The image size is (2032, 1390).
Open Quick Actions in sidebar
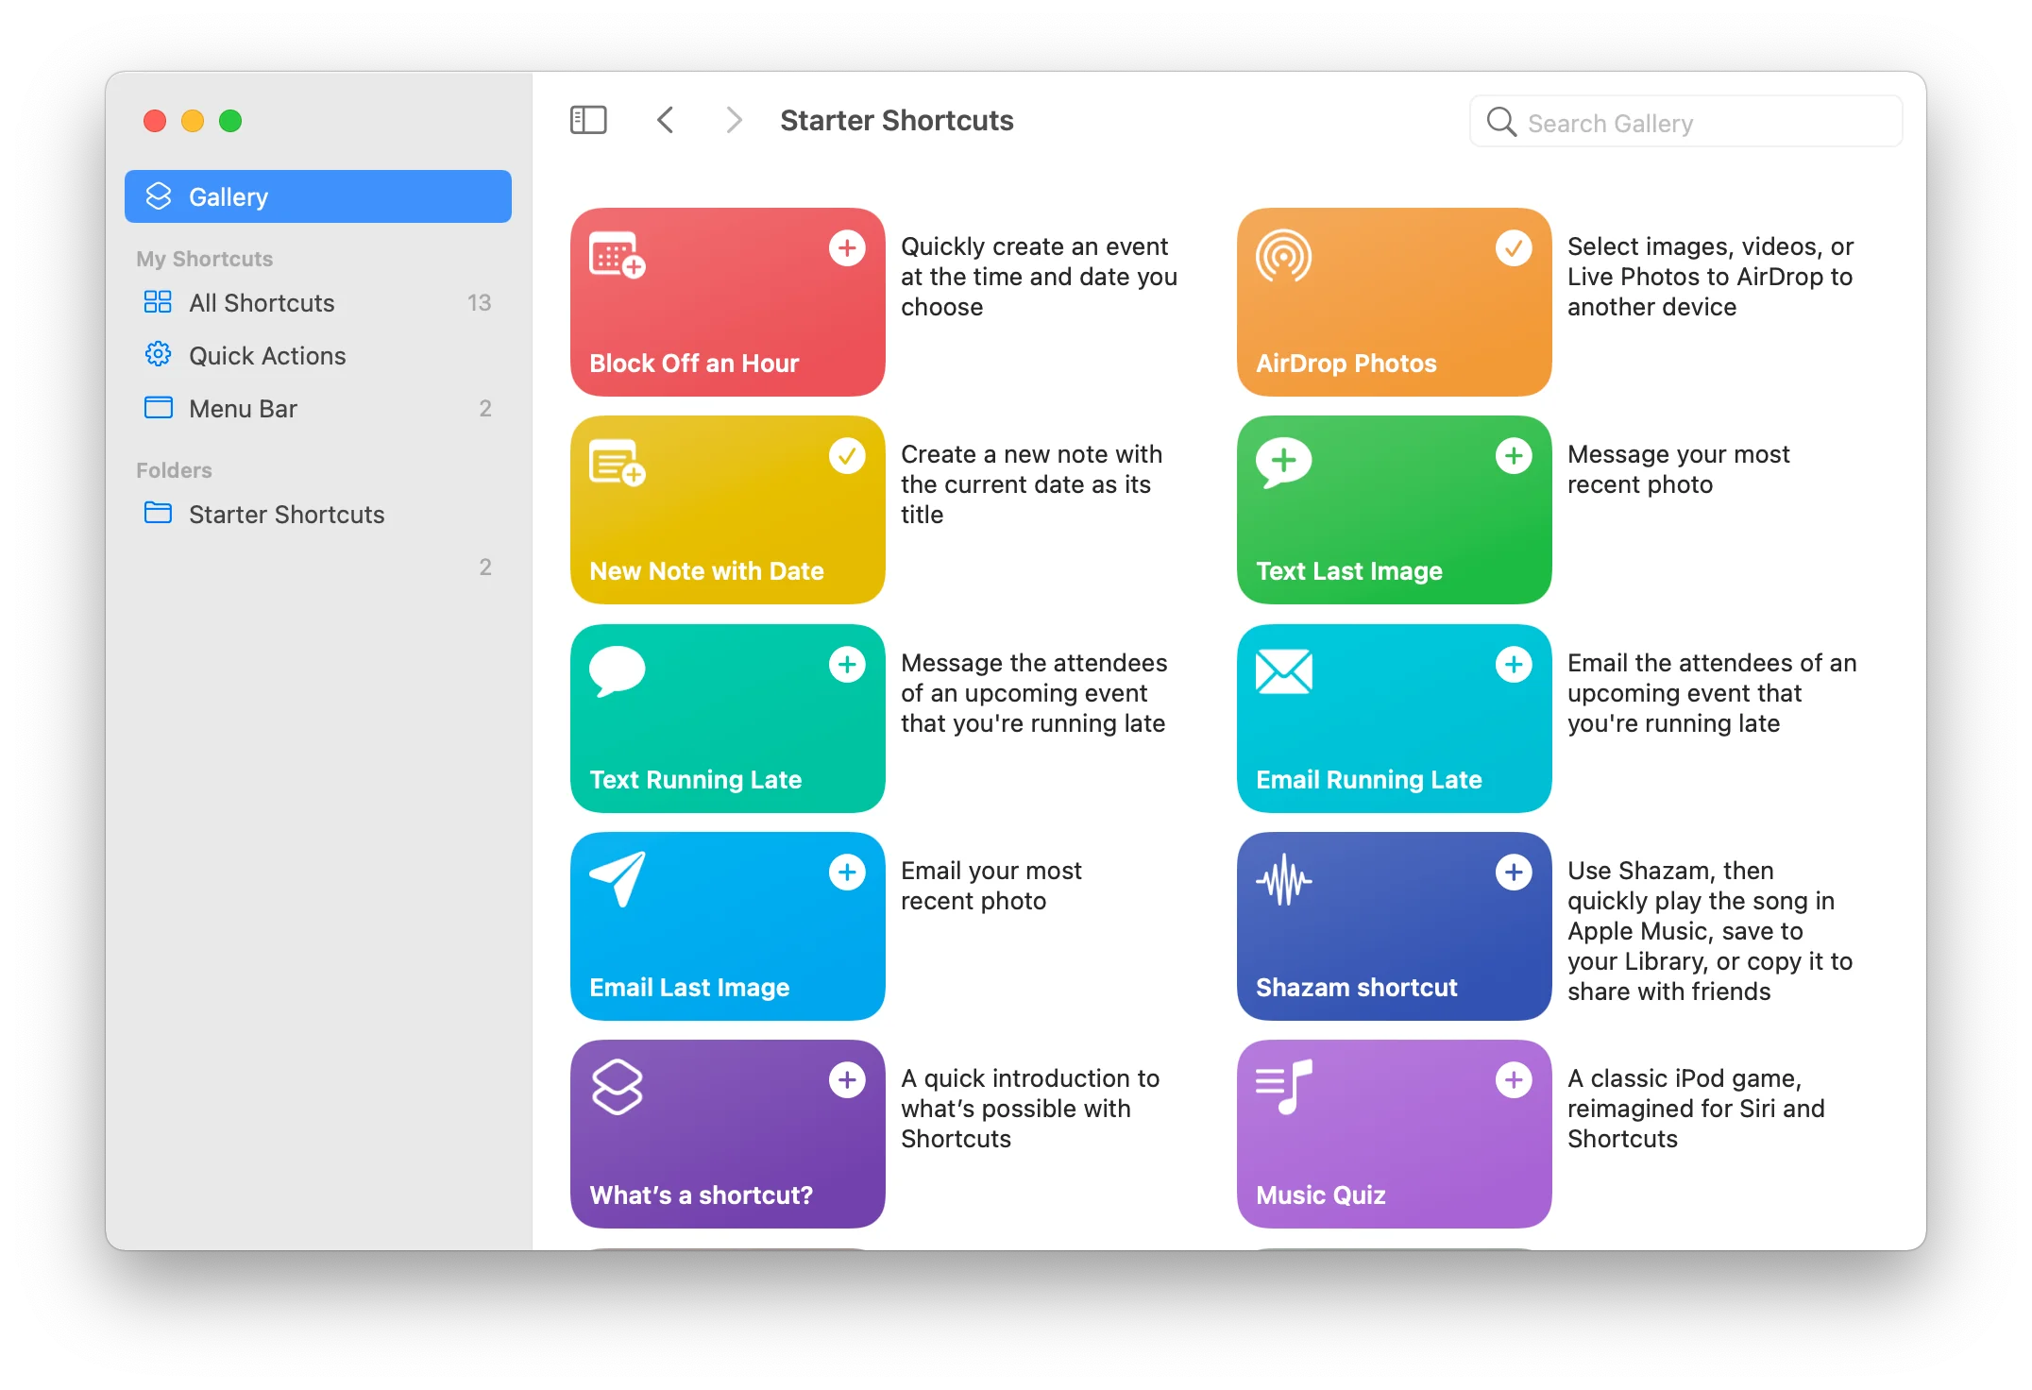pyautogui.click(x=318, y=355)
